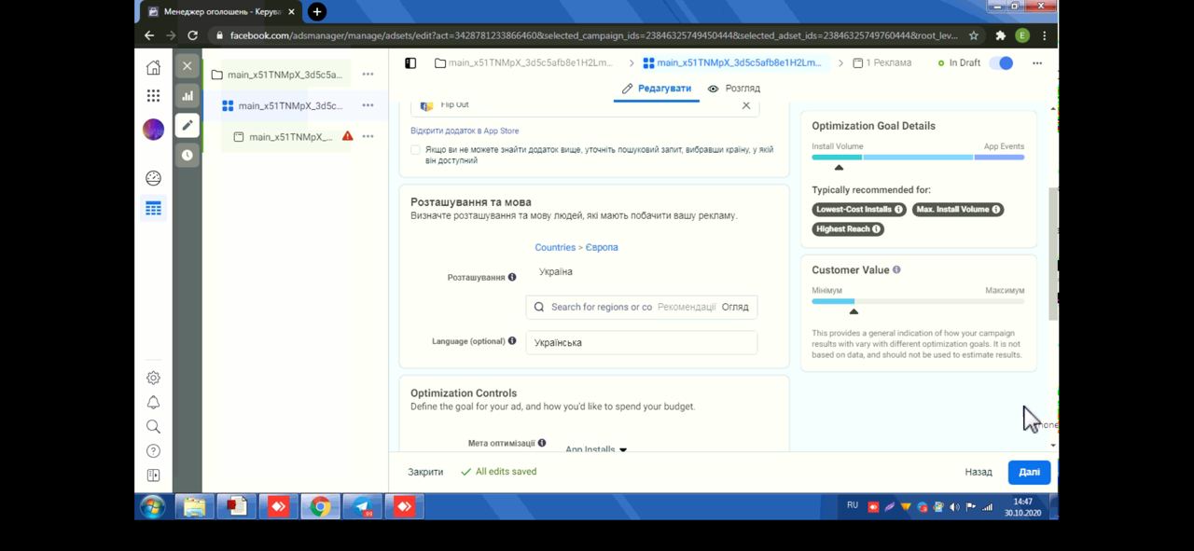Click info icon next to Мета оптимізації
This screenshot has width=1194, height=551.
pyautogui.click(x=542, y=443)
